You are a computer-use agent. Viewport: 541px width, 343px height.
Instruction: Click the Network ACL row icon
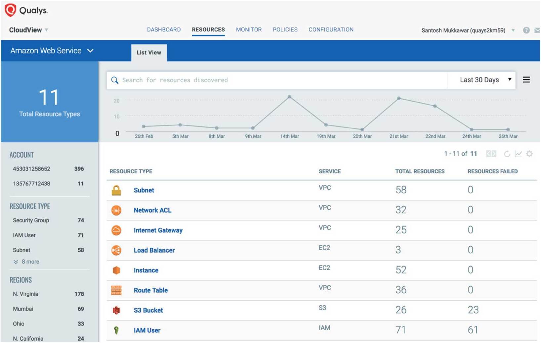pyautogui.click(x=116, y=210)
